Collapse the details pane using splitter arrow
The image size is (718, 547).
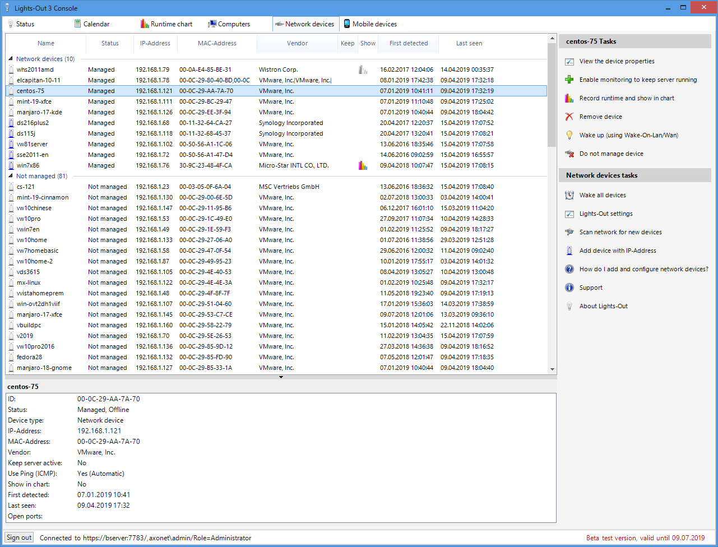281,377
